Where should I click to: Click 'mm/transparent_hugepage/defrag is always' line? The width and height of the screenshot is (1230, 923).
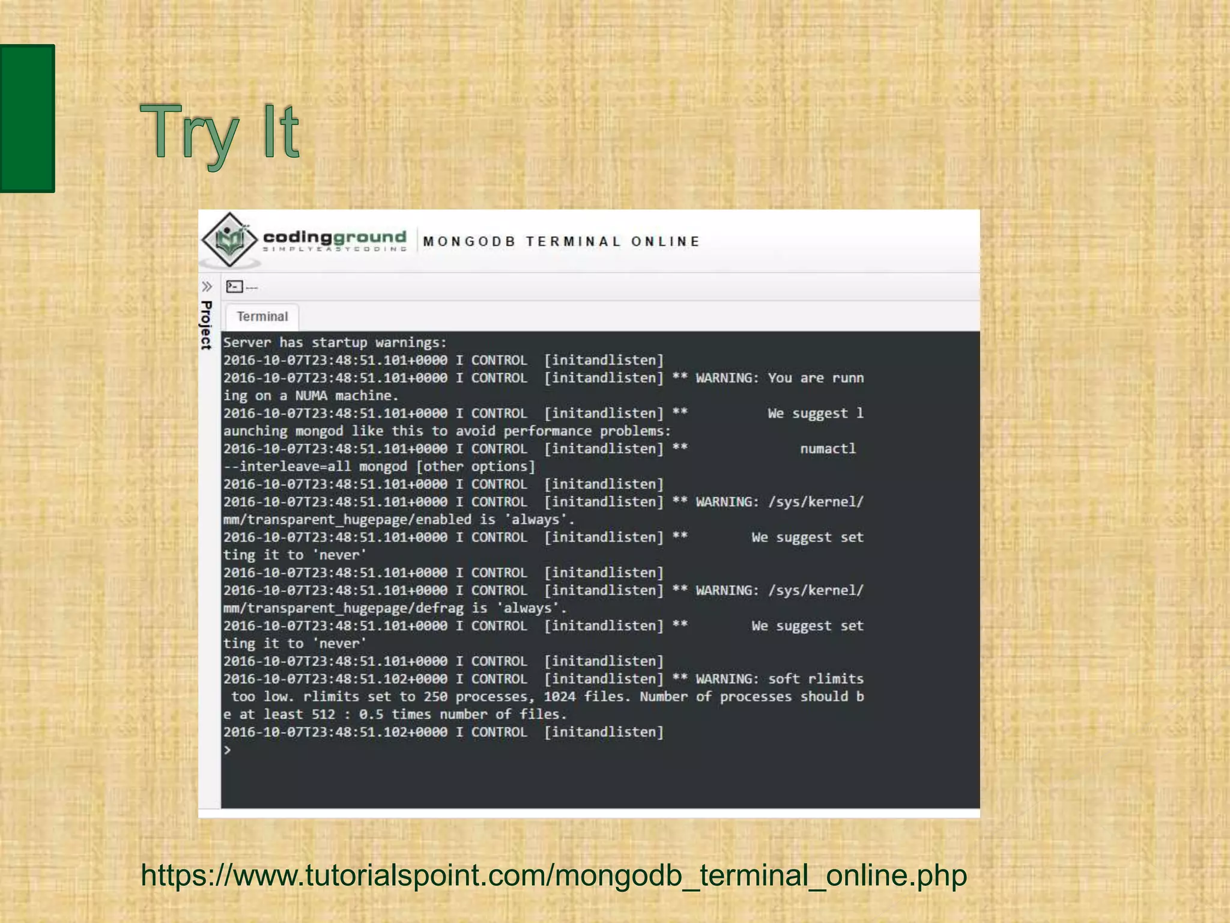(395, 608)
